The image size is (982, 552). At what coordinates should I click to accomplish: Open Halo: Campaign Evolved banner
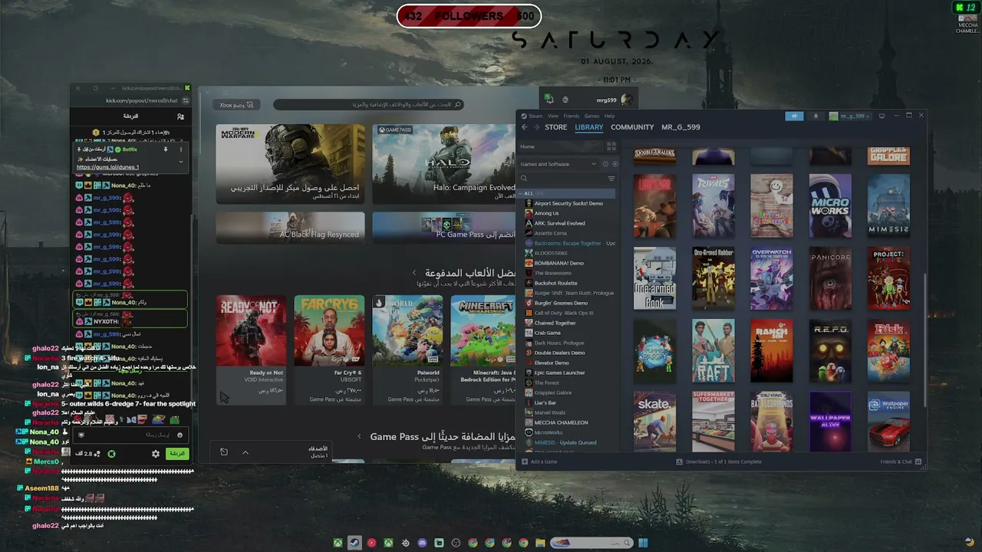pyautogui.click(x=443, y=164)
